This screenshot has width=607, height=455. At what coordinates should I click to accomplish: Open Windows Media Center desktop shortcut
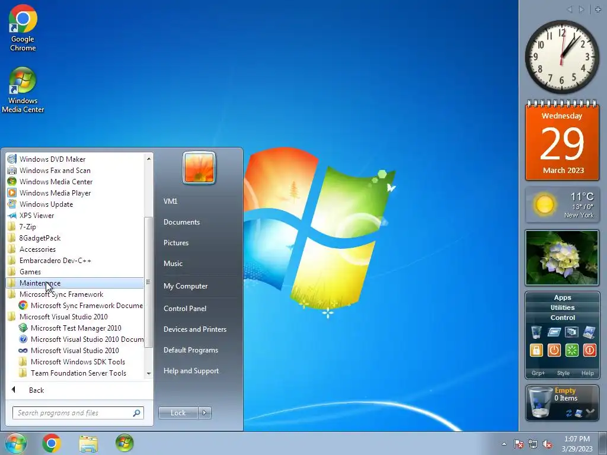click(23, 90)
